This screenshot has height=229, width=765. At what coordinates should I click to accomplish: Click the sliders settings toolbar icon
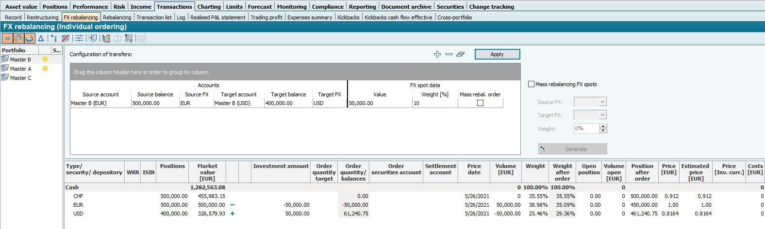click(79, 38)
